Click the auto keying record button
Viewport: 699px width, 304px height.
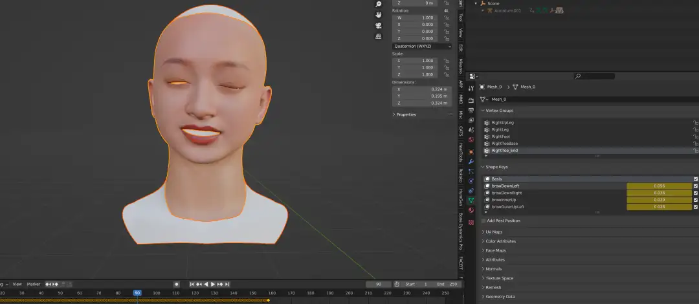[x=177, y=284]
